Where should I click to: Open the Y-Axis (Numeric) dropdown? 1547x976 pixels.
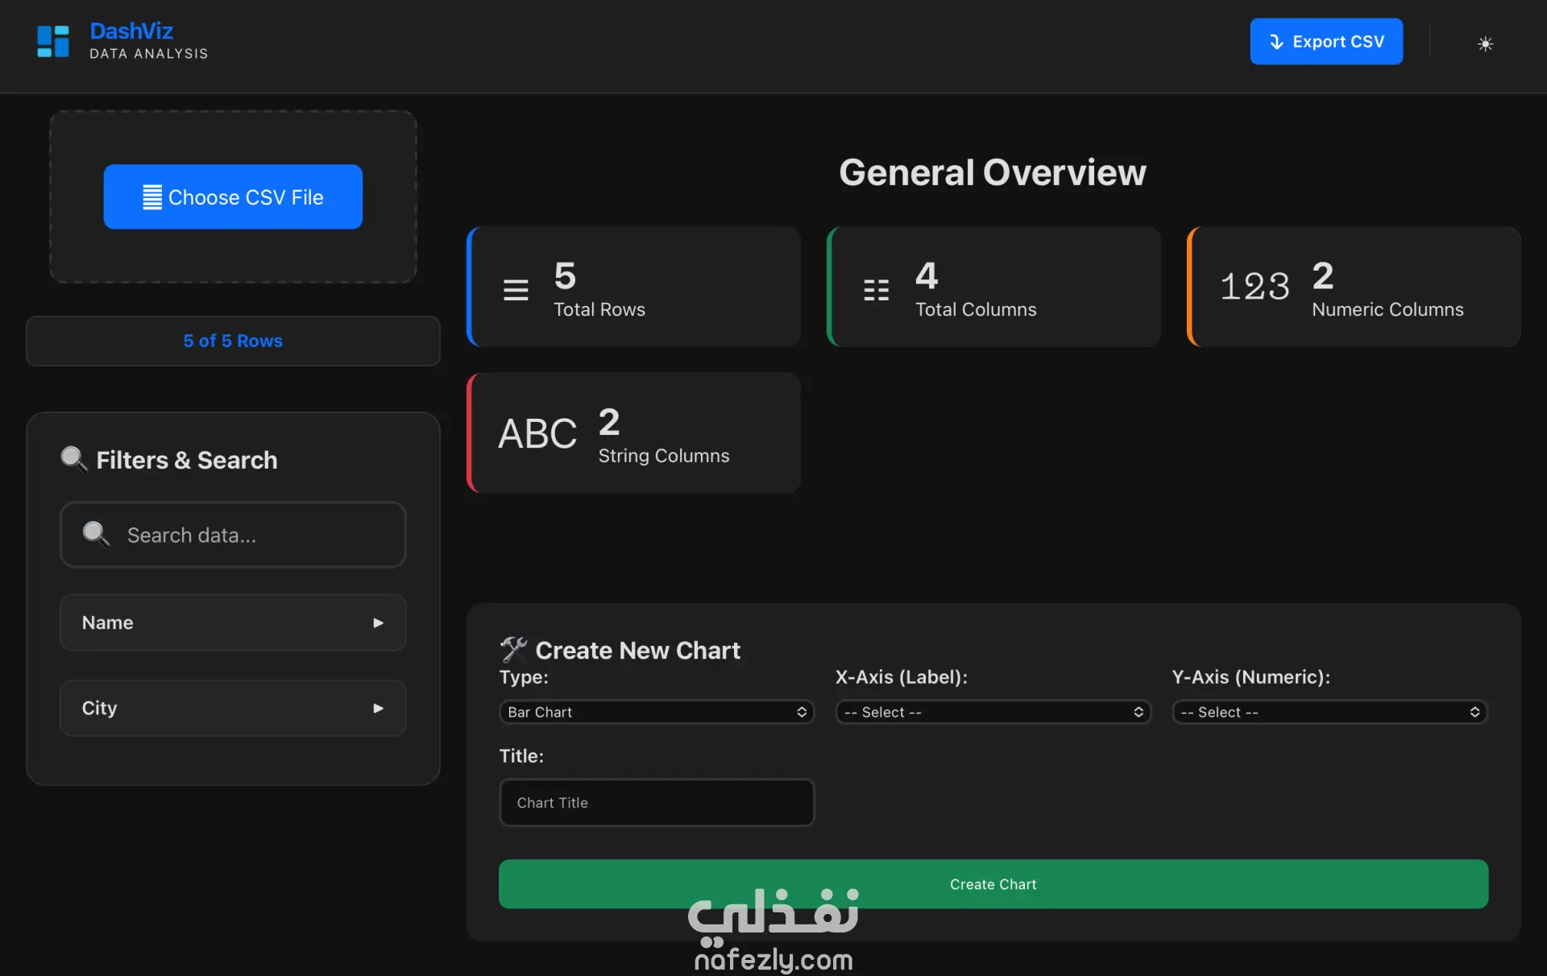pos(1329,712)
